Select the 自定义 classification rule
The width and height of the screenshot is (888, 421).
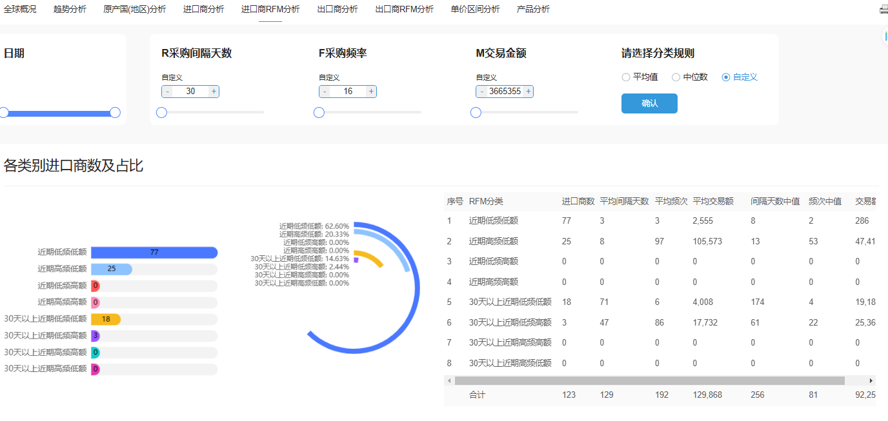click(726, 77)
